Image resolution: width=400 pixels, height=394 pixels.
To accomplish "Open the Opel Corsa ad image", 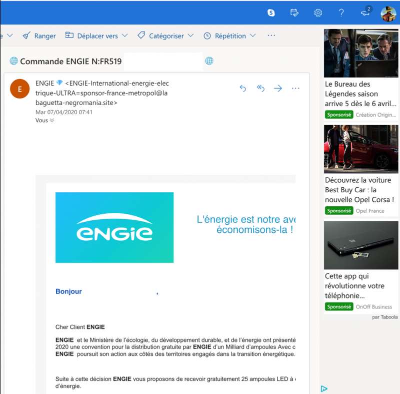I will [x=361, y=149].
